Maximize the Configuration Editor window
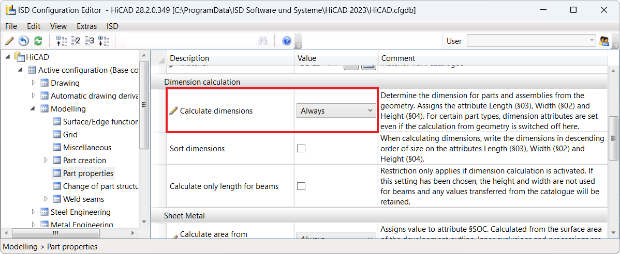This screenshot has height=254, width=620. click(x=573, y=10)
